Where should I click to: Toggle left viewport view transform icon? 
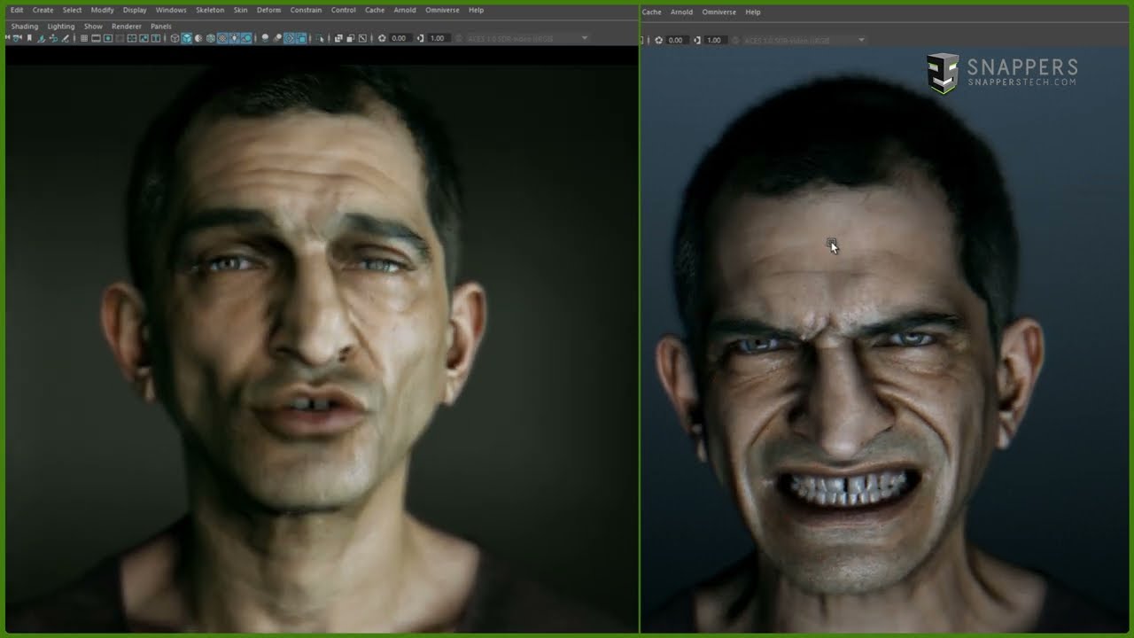pyautogui.click(x=459, y=38)
